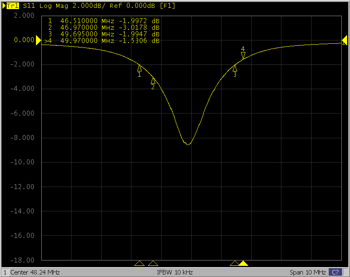Click the leftmost marker indicator on bottom axis

[140, 263]
